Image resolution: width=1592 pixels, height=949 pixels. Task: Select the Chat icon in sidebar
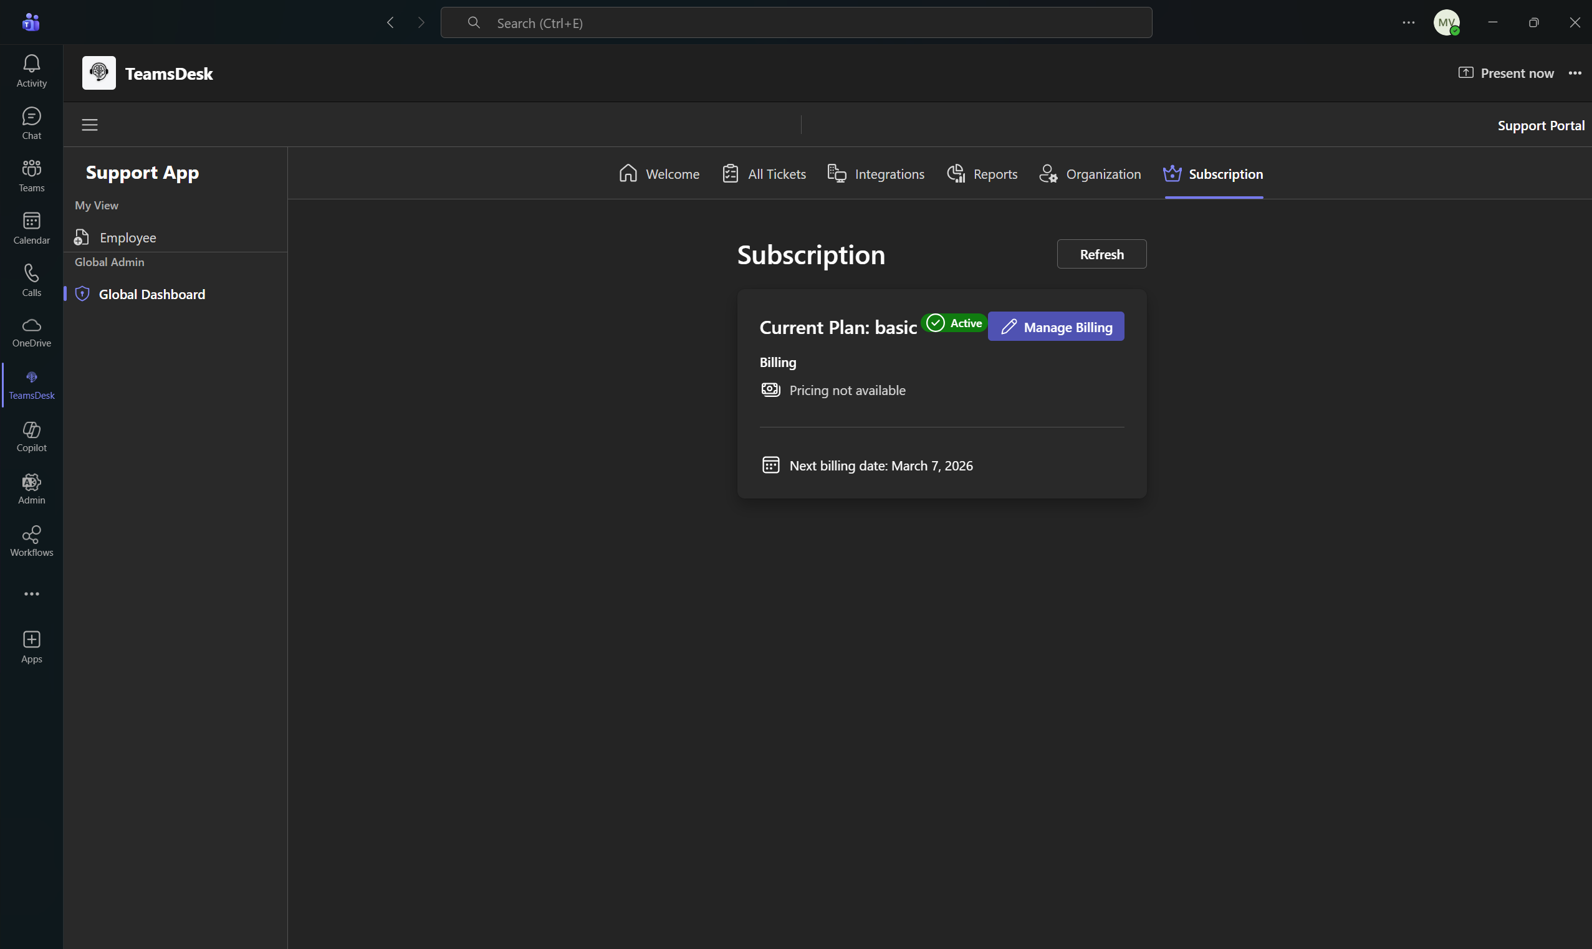click(x=31, y=123)
